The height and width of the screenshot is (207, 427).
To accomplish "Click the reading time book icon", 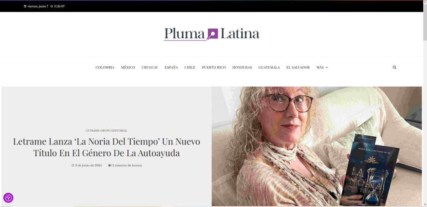I will point(110,165).
